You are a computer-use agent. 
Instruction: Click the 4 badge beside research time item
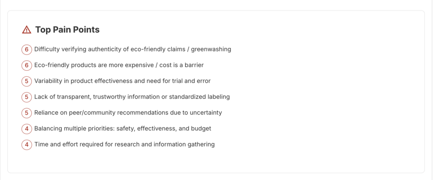(27, 145)
